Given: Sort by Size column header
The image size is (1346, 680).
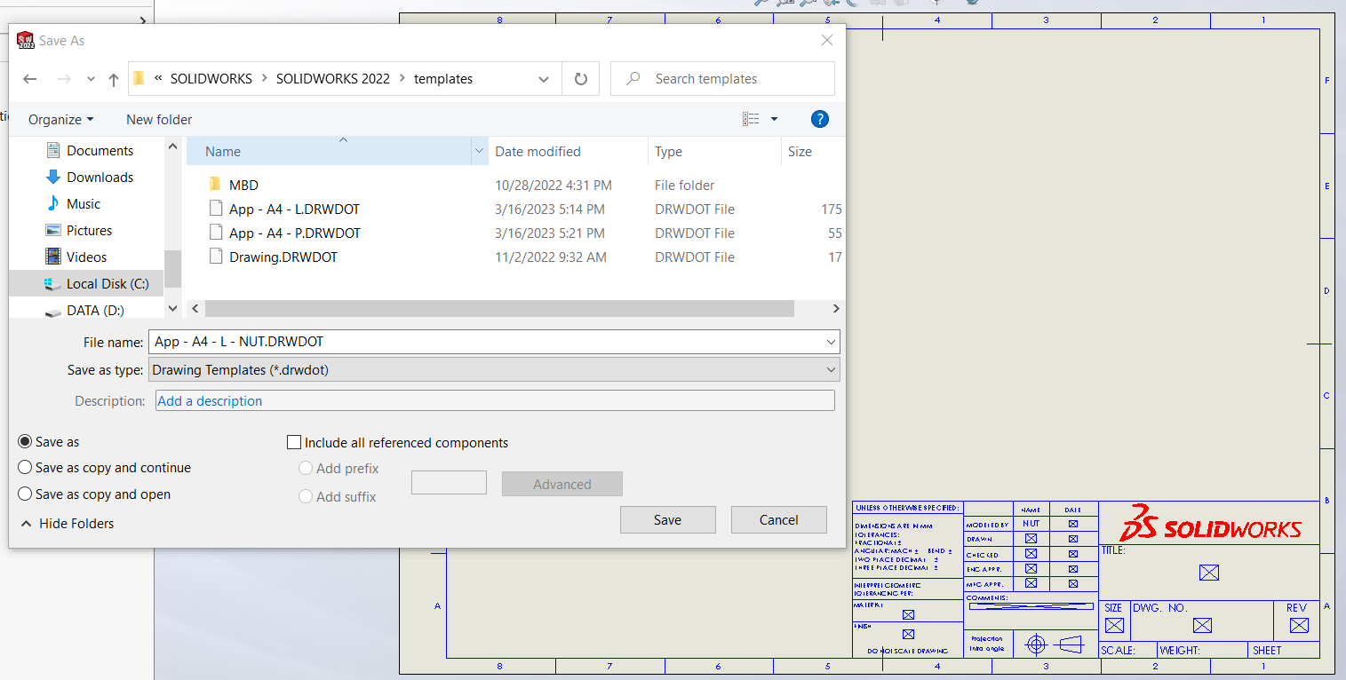Looking at the screenshot, I should click(800, 152).
